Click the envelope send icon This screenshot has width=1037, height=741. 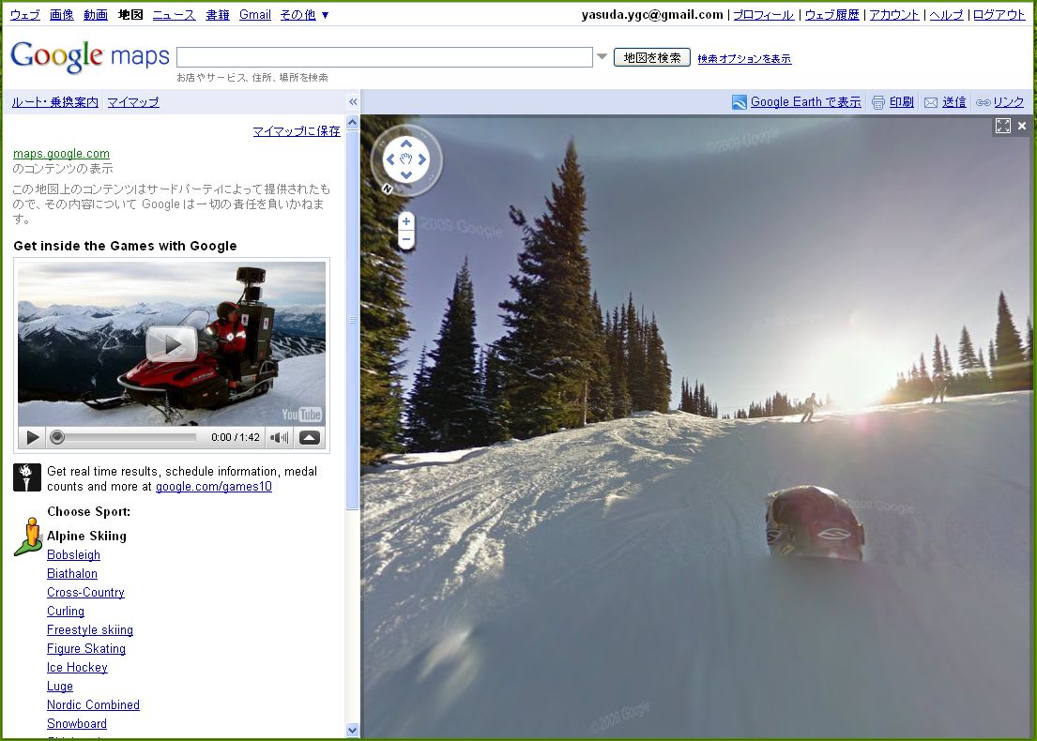tap(931, 102)
